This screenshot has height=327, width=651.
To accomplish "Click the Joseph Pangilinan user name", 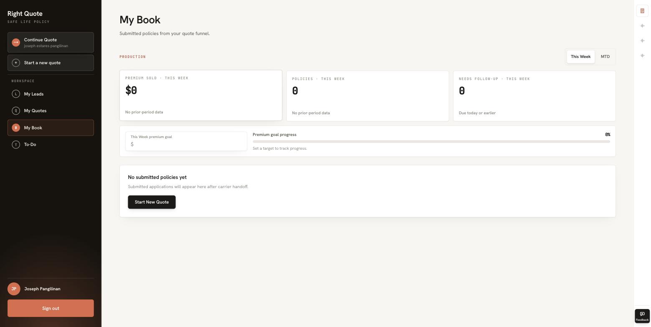I will point(42,289).
